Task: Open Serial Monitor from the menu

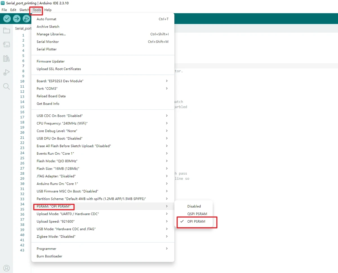Action: [103, 42]
